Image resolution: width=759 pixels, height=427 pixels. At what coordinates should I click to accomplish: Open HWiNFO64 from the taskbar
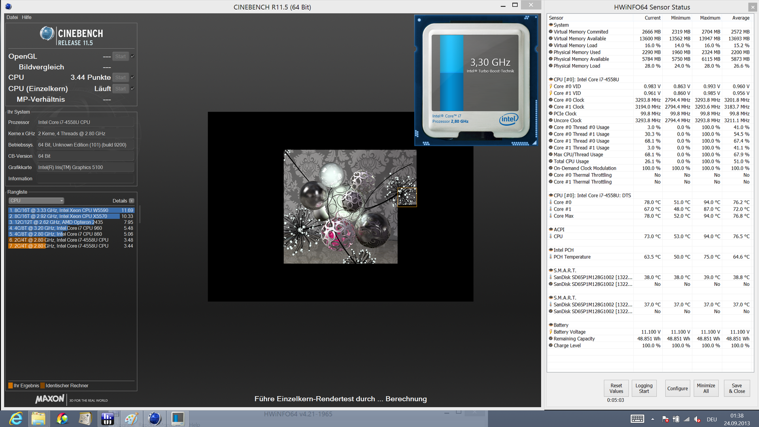pyautogui.click(x=108, y=418)
